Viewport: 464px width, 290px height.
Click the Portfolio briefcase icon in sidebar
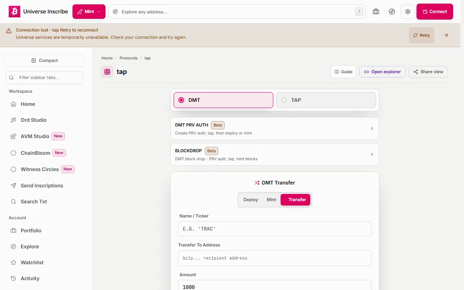[x=13, y=231]
